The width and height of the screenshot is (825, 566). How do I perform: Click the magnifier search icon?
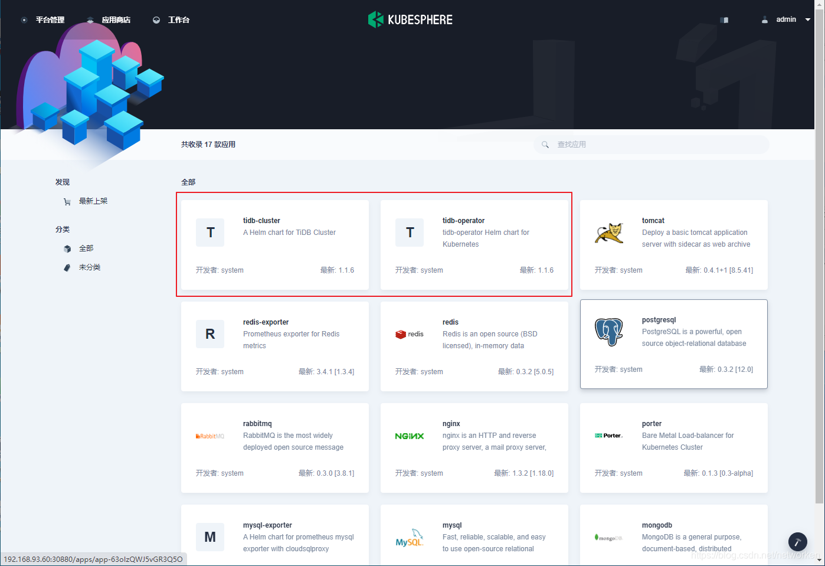tap(545, 145)
